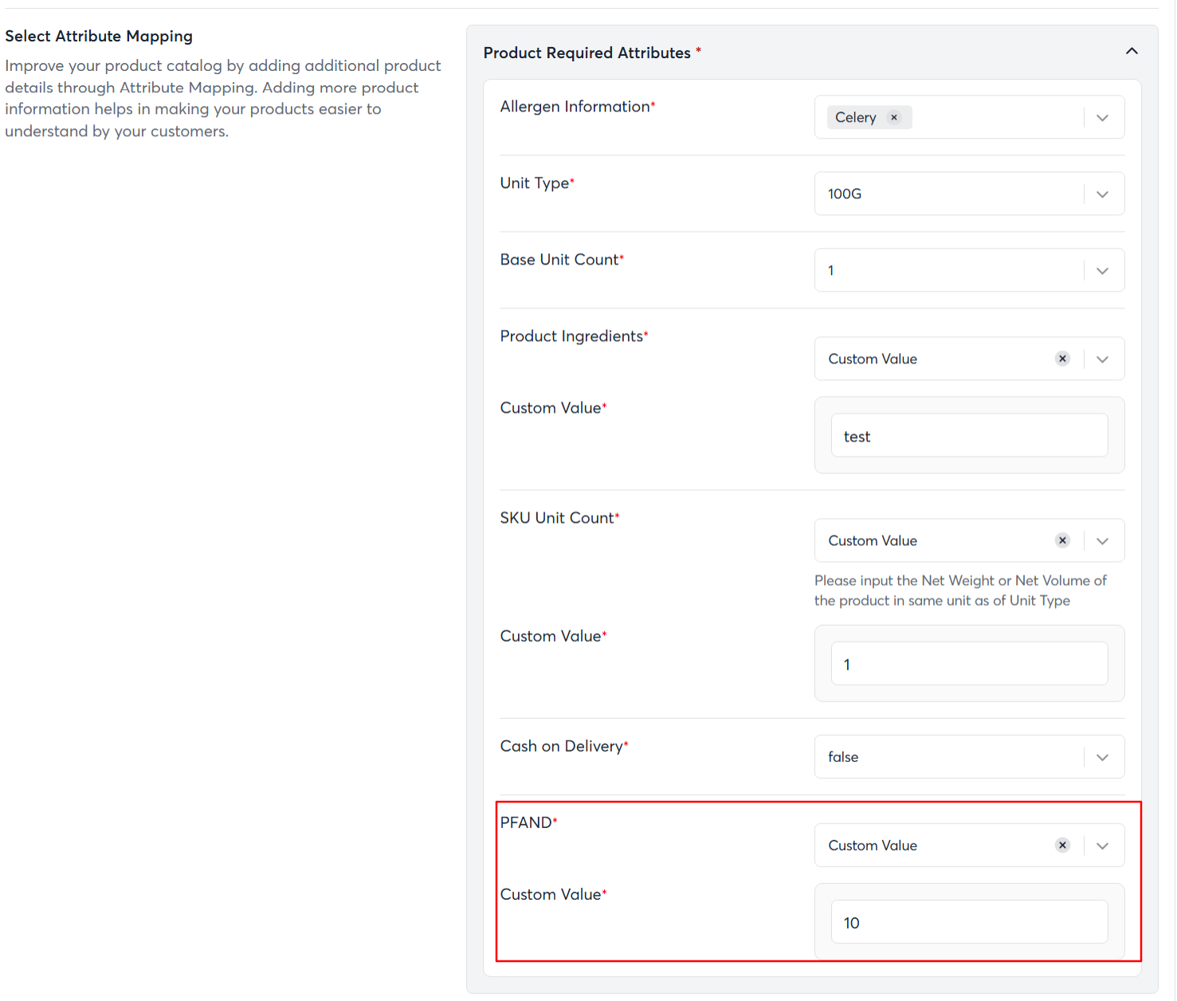Click Product Ingredients custom value field 'test'
Image resolution: width=1177 pixels, height=1001 pixels.
[969, 436]
